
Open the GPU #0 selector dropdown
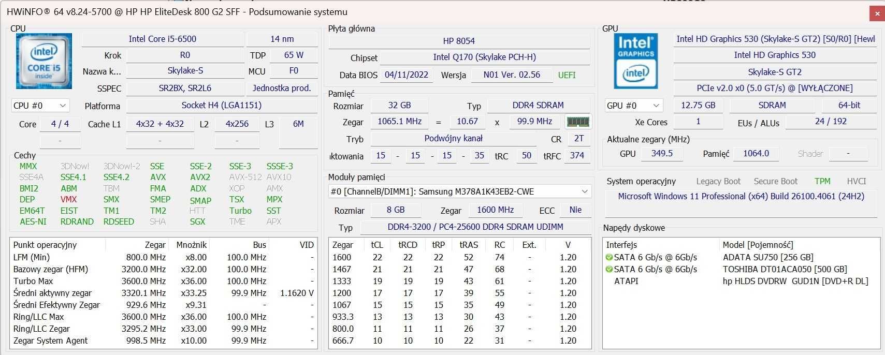coord(634,106)
